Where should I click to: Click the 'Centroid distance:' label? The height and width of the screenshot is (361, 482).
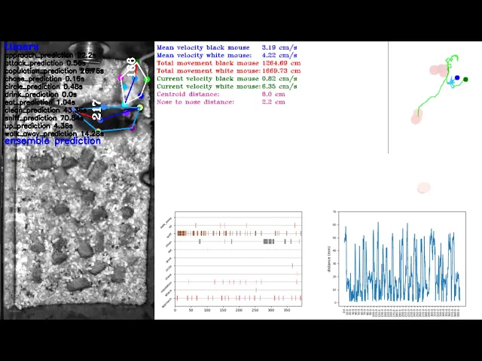pos(188,94)
